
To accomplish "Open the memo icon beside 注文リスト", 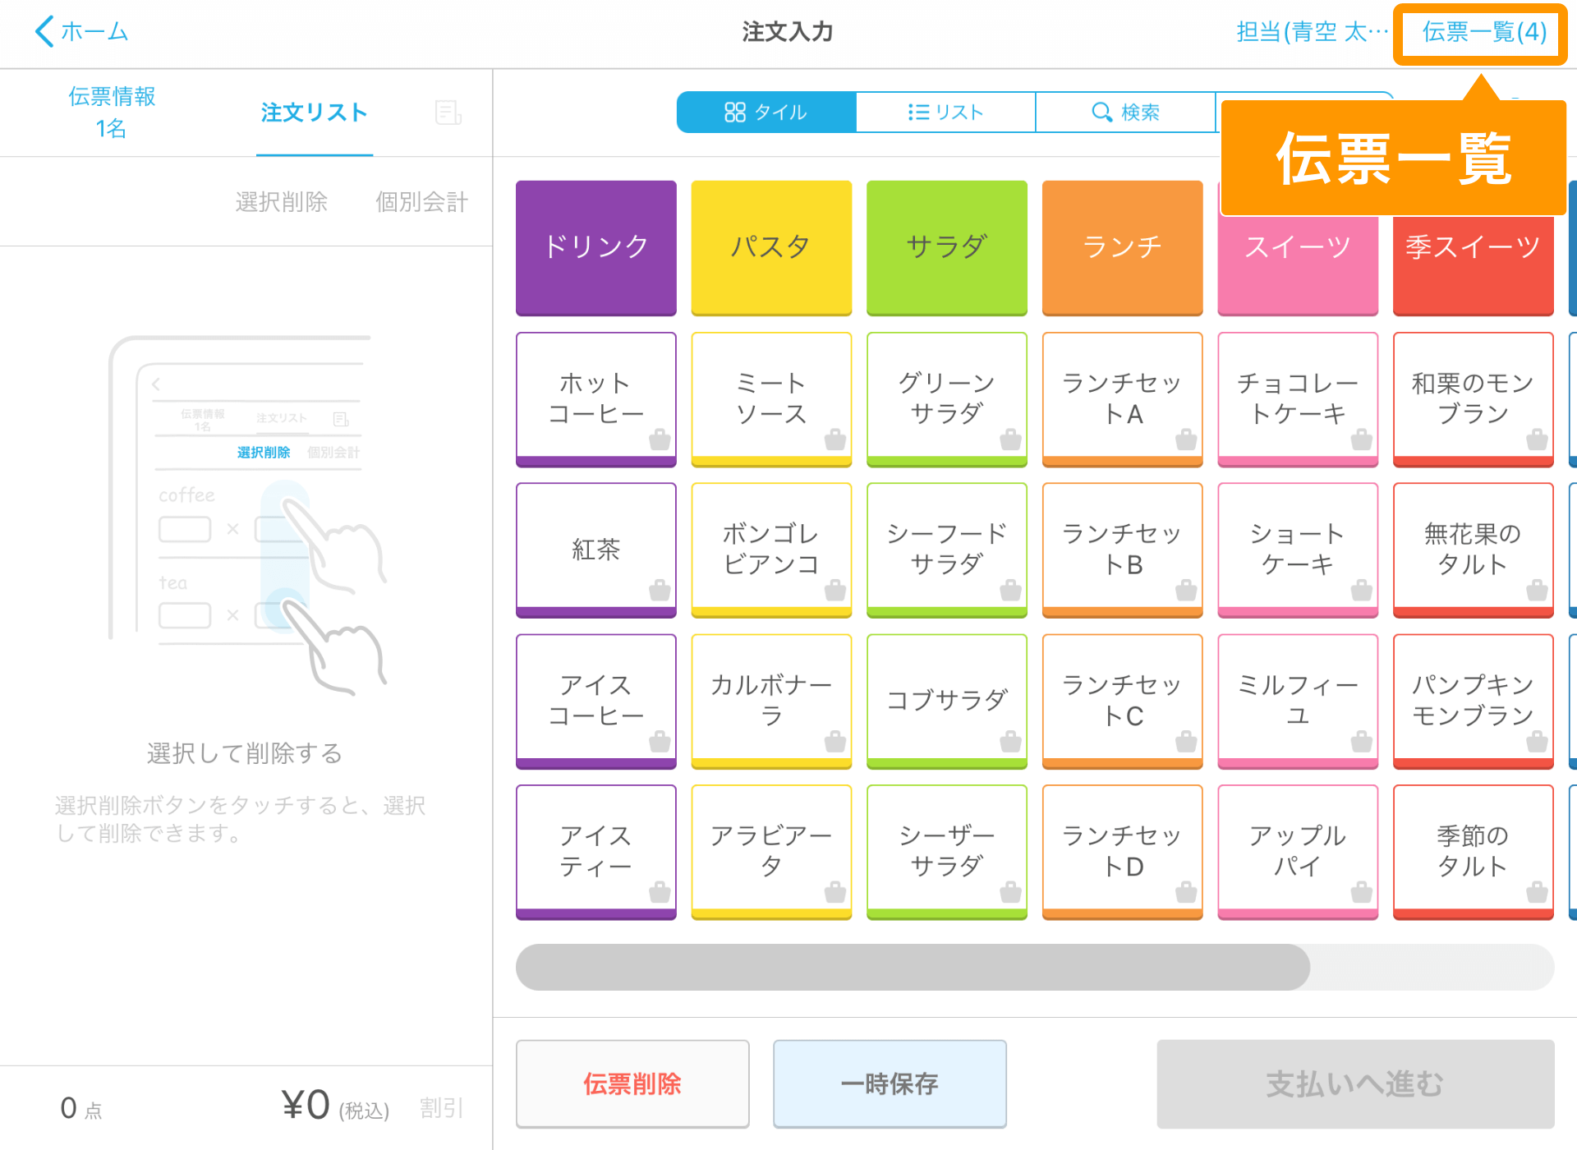I will [x=448, y=113].
